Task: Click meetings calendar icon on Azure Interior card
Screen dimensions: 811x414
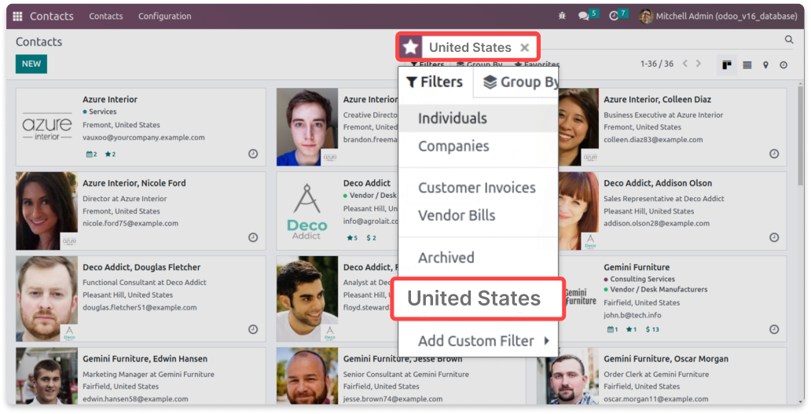Action: (91, 154)
